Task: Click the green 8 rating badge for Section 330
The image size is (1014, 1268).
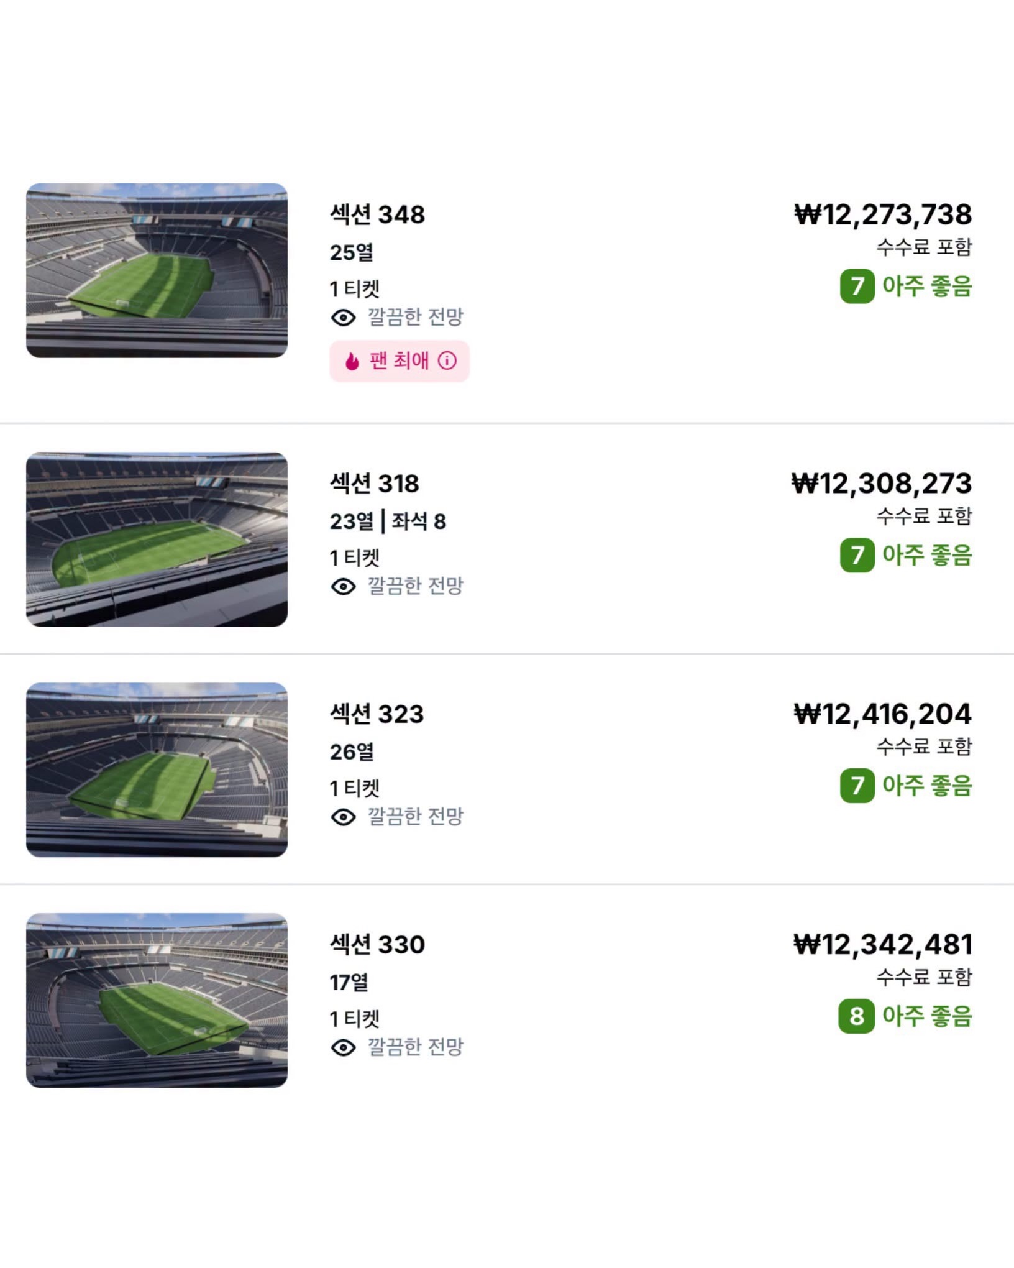Action: [857, 1016]
